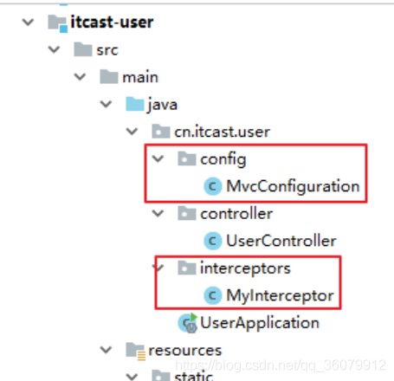
Task: Collapse the controller package chevron
Action: (x=158, y=214)
